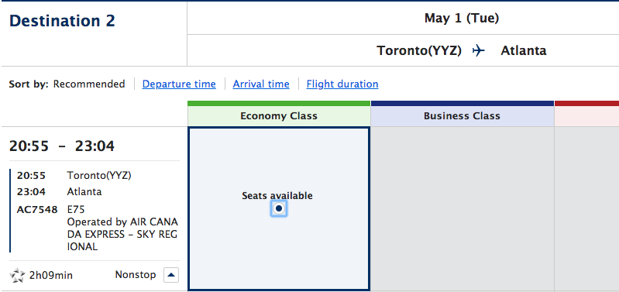This screenshot has width=619, height=292.
Task: Sort flights by Departure time
Action: pos(179,84)
